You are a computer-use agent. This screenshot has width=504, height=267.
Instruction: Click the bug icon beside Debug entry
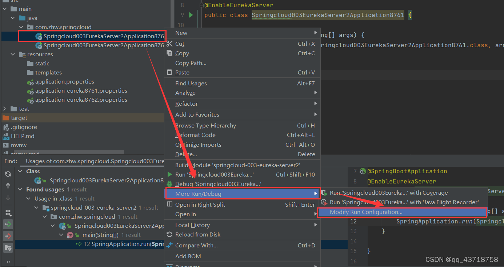169,184
